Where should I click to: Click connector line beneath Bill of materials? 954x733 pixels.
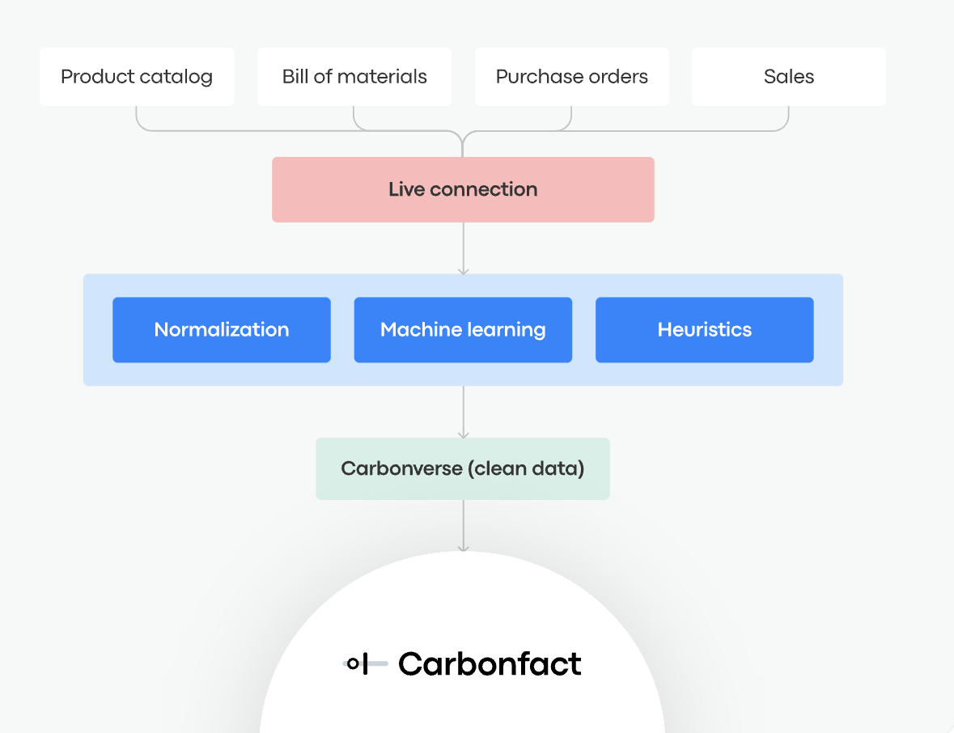click(354, 117)
